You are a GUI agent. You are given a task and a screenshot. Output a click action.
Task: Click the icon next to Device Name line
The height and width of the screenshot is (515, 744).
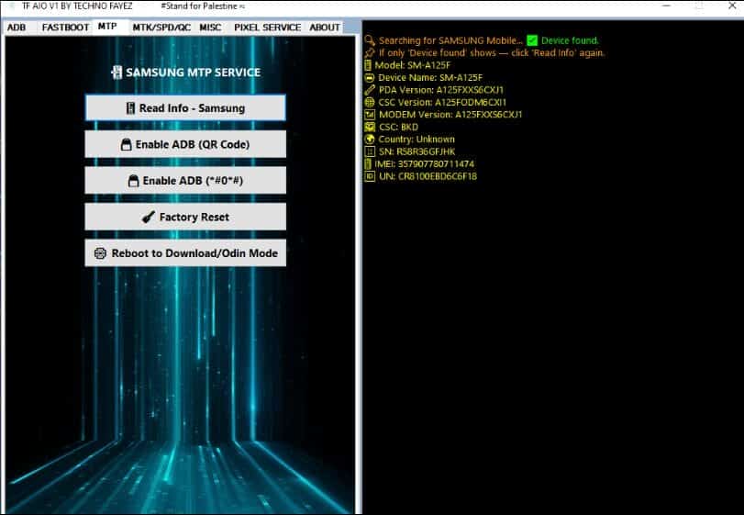click(370, 78)
